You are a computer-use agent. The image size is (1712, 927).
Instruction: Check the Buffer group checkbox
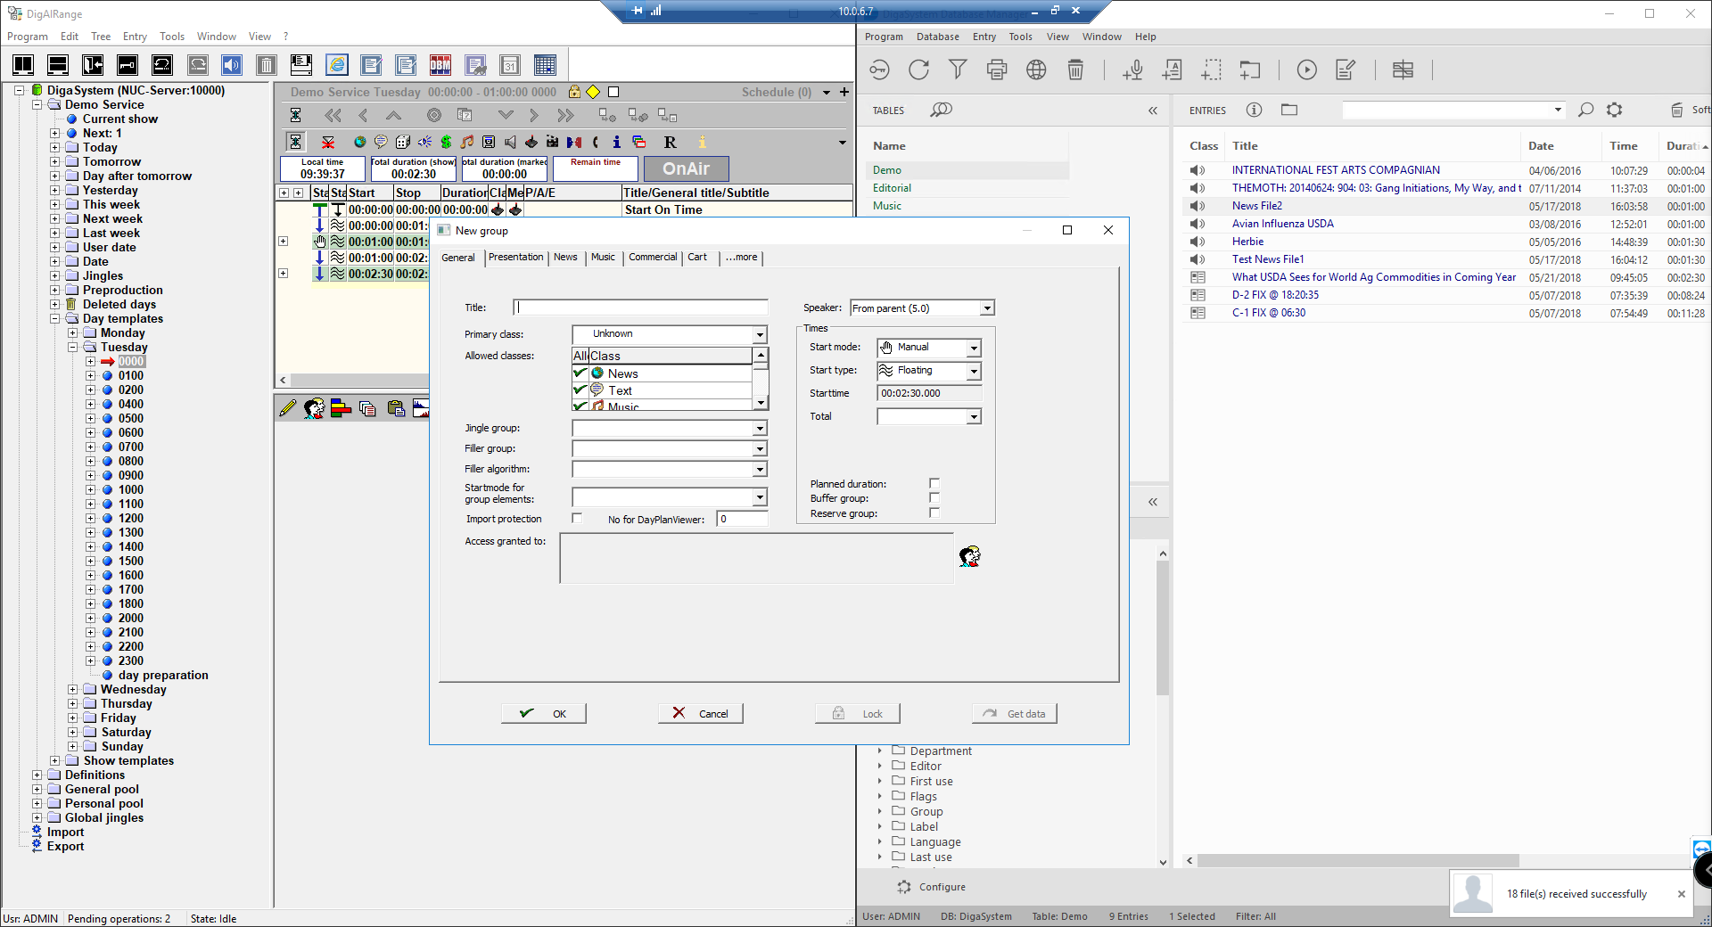click(934, 498)
